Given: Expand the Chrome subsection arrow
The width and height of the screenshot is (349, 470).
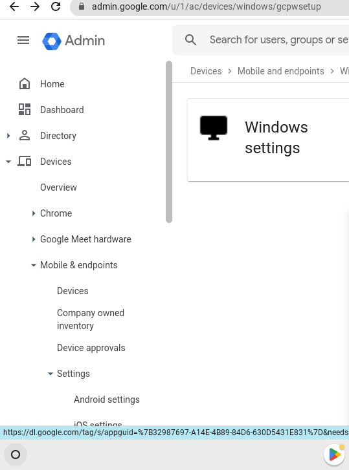Looking at the screenshot, I should click(x=34, y=213).
